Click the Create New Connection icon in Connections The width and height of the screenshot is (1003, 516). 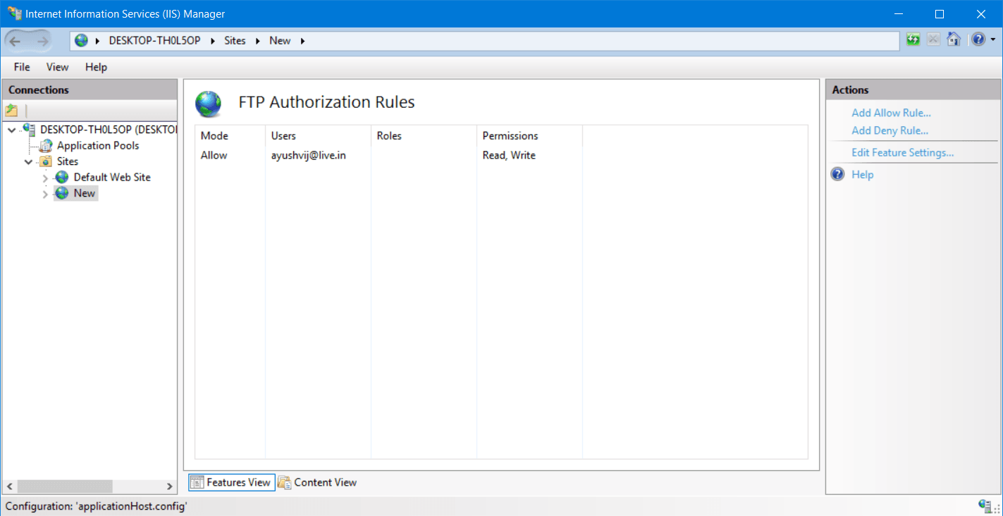point(11,111)
